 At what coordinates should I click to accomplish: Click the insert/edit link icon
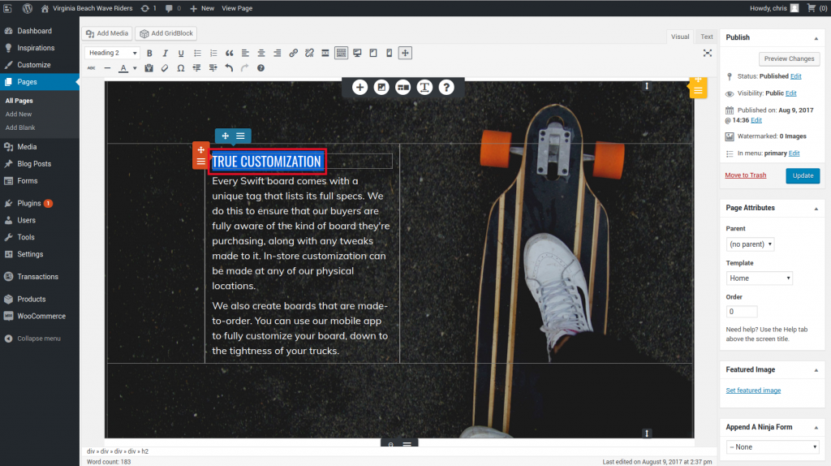click(294, 54)
